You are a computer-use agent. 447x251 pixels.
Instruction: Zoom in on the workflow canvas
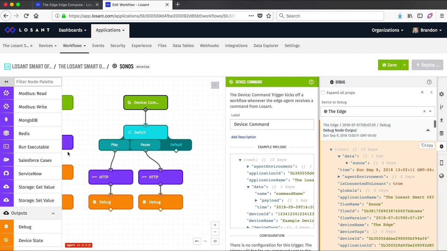coord(215,225)
